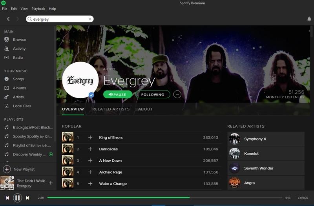This screenshot has width=314, height=206.
Task: Open the more options ellipsis button
Action: click(x=177, y=94)
